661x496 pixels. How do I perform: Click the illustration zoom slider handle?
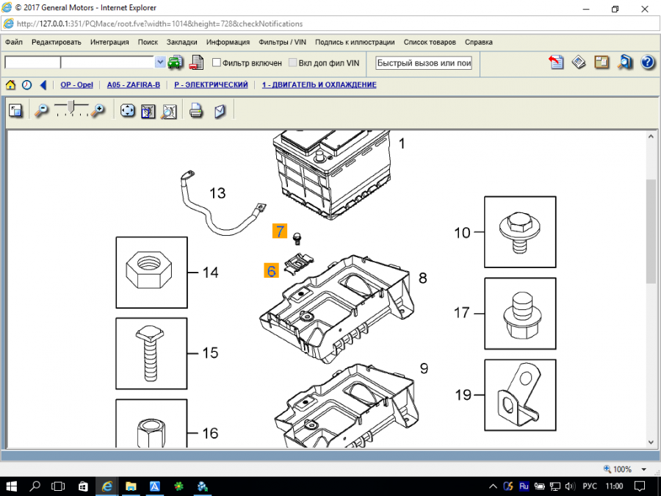pos(71,108)
